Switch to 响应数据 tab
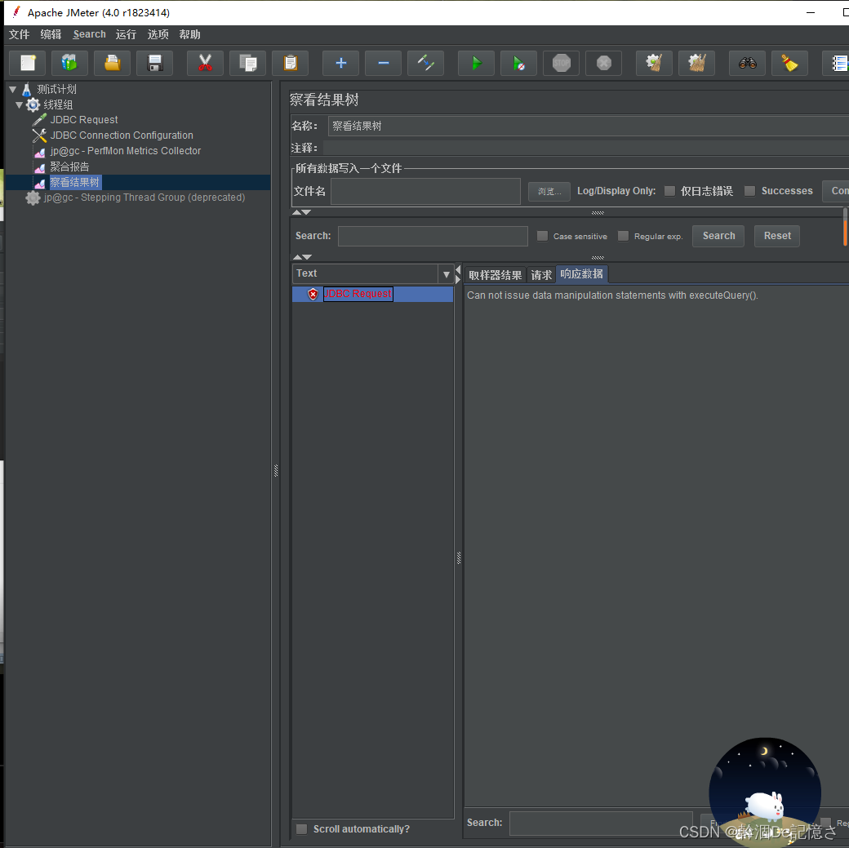This screenshot has width=849, height=848. (581, 274)
